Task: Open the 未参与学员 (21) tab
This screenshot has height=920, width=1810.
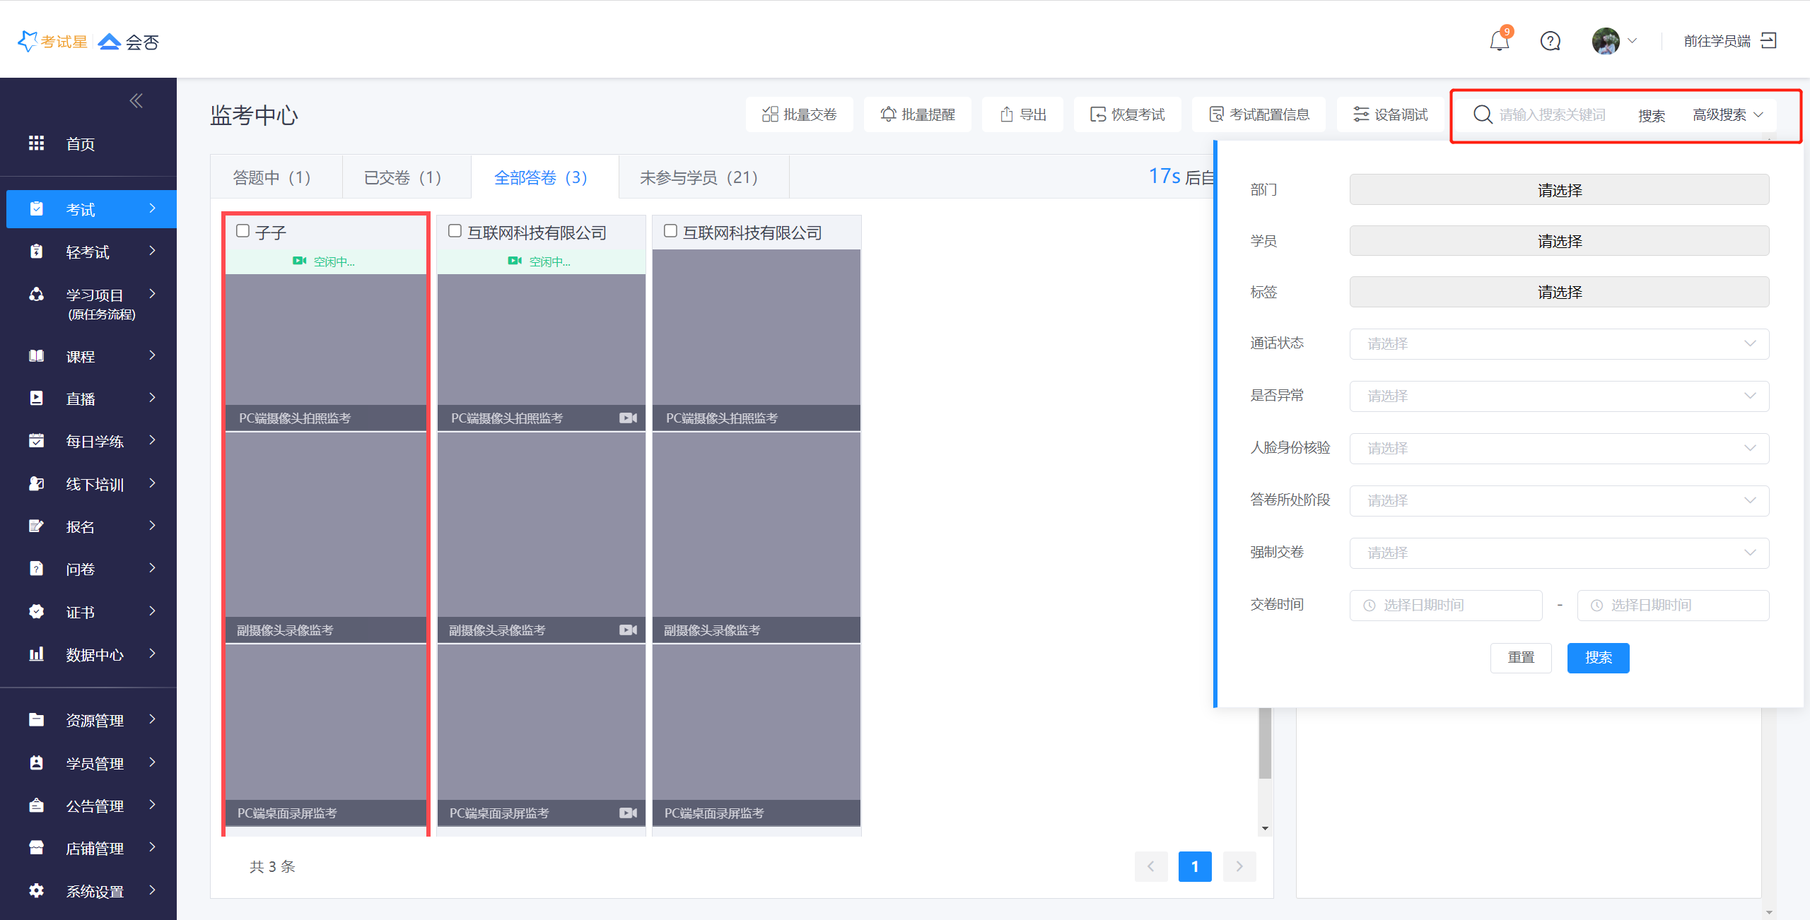Action: [x=699, y=177]
